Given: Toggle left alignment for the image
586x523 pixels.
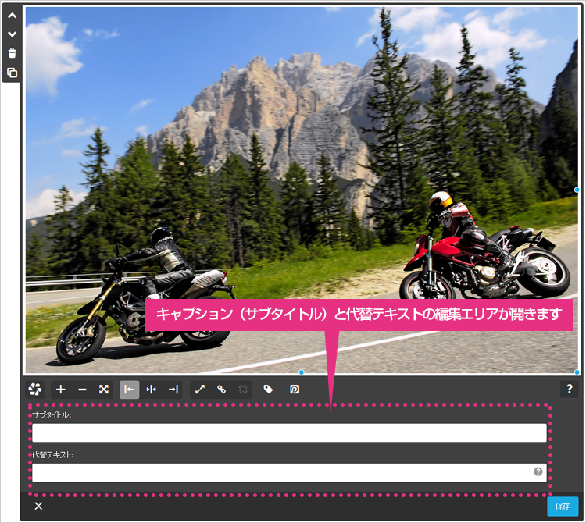Looking at the screenshot, I should [129, 390].
